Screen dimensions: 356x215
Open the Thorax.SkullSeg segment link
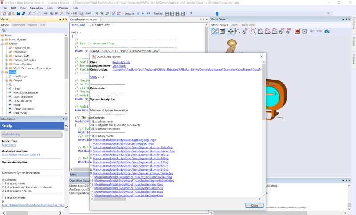tap(133, 177)
